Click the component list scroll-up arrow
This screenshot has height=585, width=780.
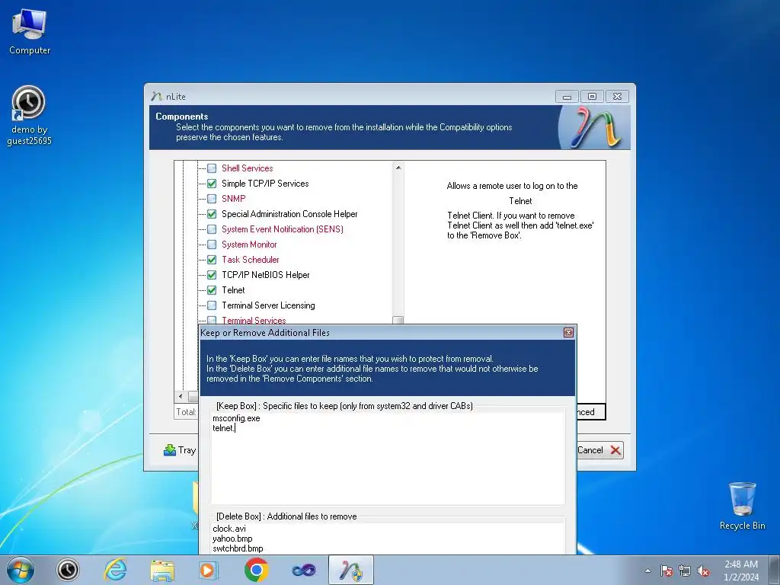tap(398, 168)
